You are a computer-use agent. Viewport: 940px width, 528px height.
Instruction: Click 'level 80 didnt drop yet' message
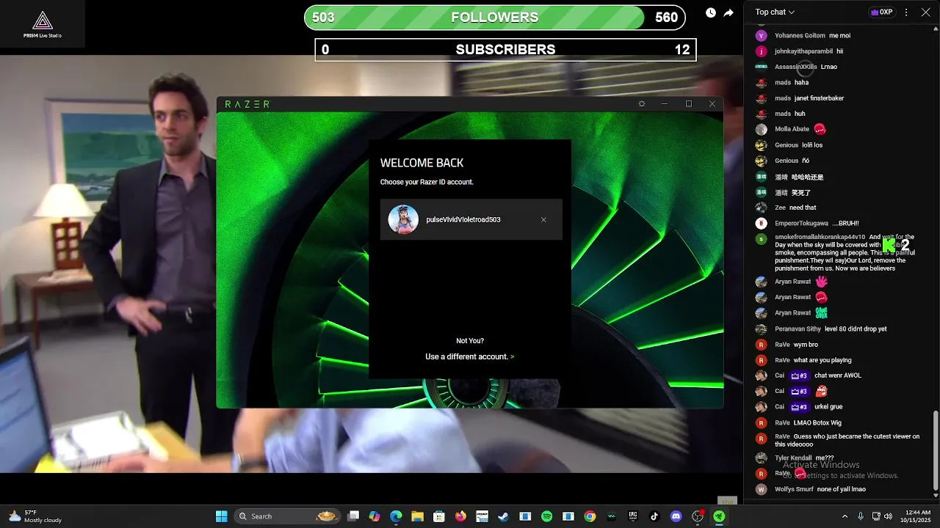tap(856, 329)
